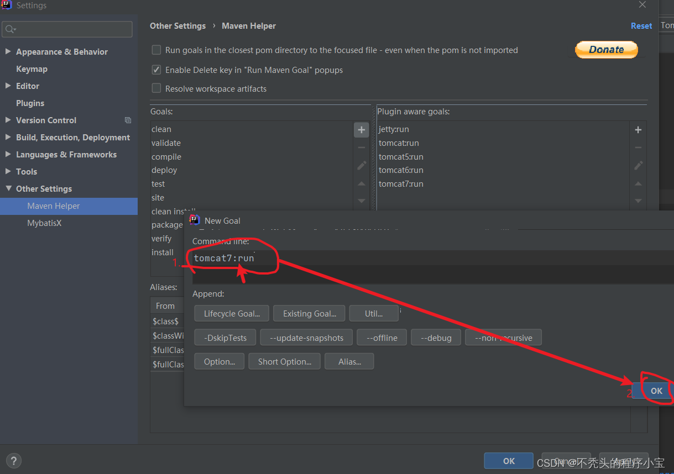The image size is (674, 474).
Task: Click the Other Settings breadcrumb
Action: click(x=177, y=26)
